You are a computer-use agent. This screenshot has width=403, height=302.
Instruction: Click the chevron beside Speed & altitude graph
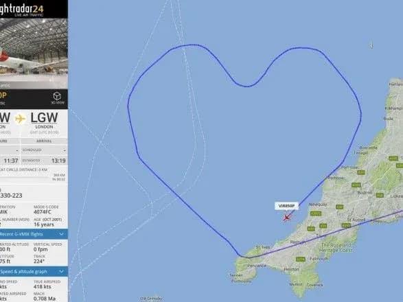tap(61, 271)
